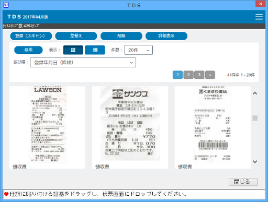
Task: Go to page 2
Action: (x=188, y=75)
